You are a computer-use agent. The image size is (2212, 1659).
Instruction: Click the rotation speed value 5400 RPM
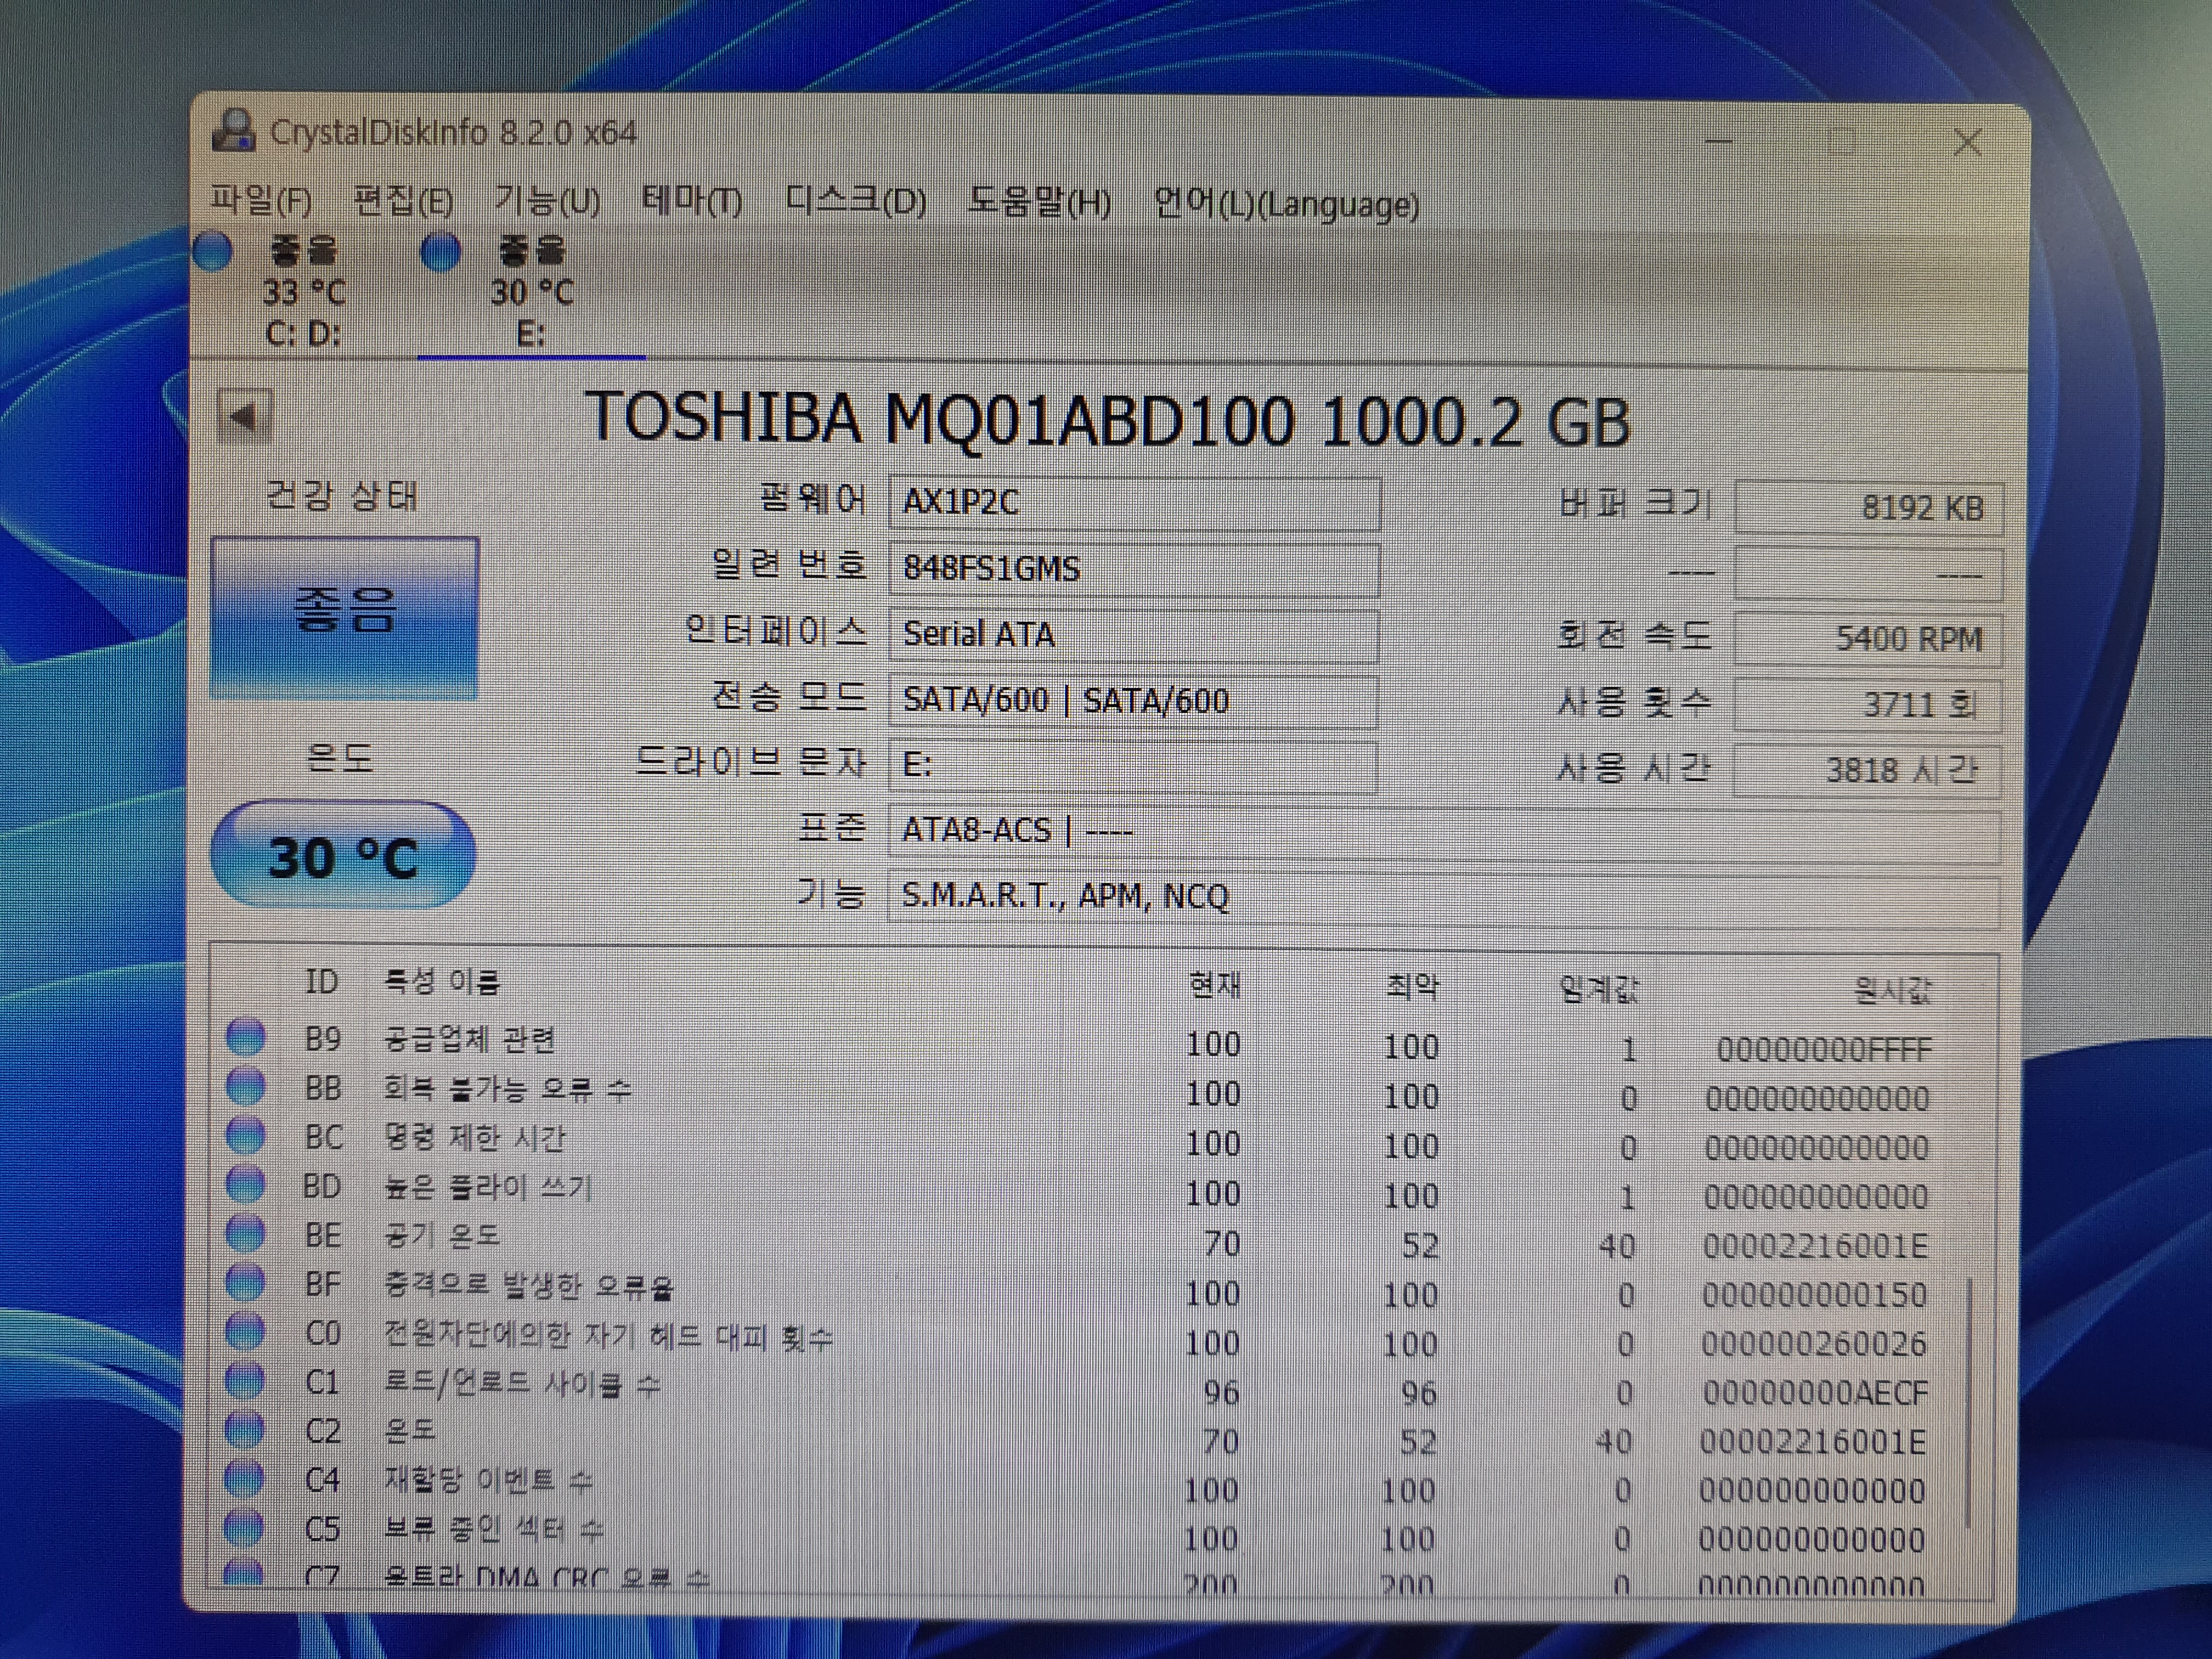coord(1868,639)
